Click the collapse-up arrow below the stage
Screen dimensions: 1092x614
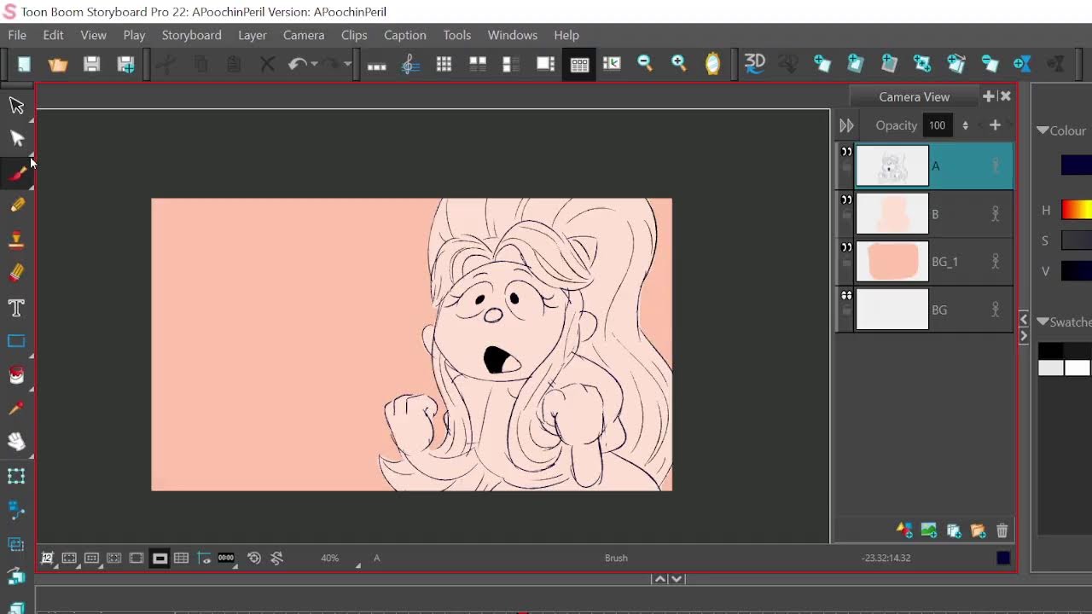click(659, 578)
